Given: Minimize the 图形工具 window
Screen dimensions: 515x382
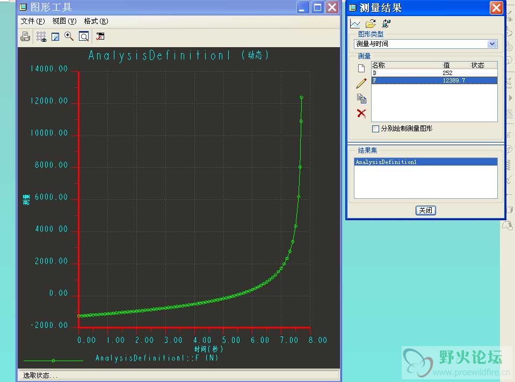Looking at the screenshot, I should point(303,7).
